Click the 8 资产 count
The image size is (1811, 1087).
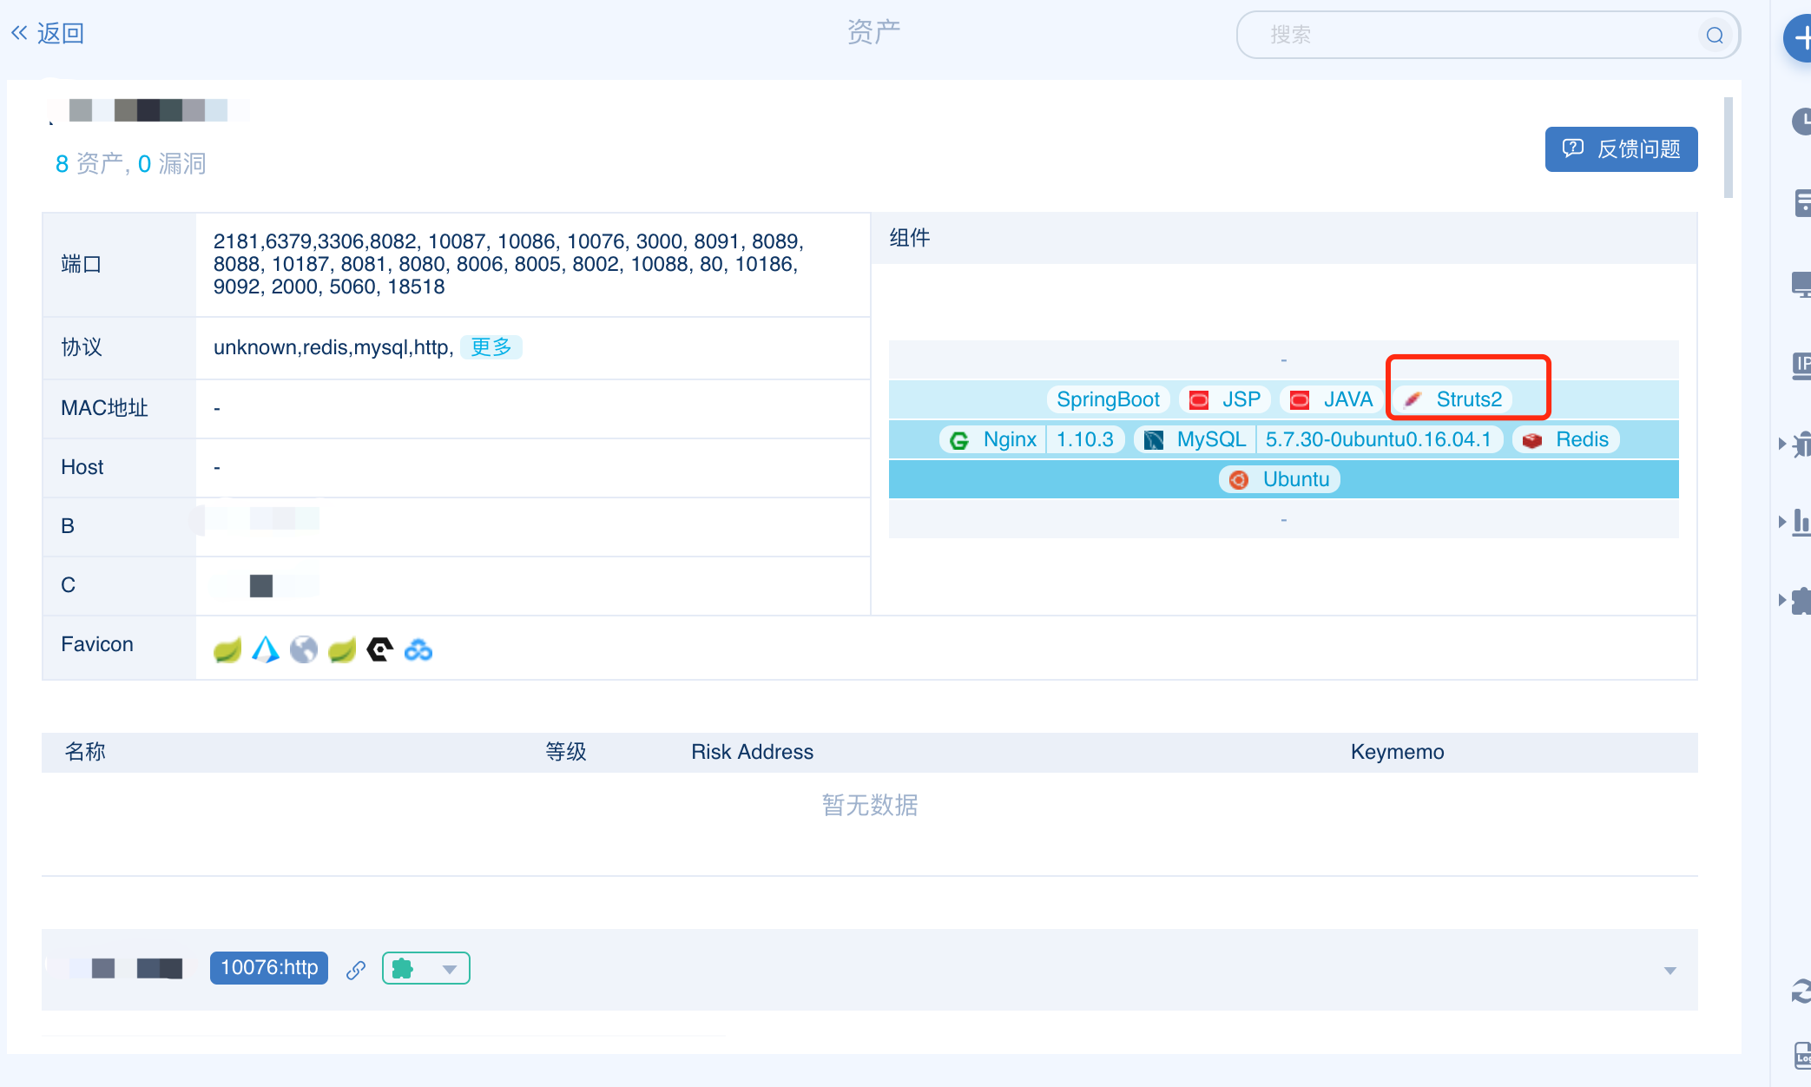pos(89,163)
